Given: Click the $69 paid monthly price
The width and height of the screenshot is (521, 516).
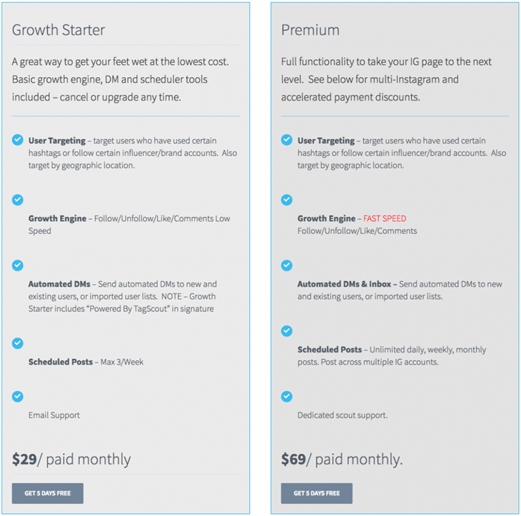Looking at the screenshot, I should [342, 459].
